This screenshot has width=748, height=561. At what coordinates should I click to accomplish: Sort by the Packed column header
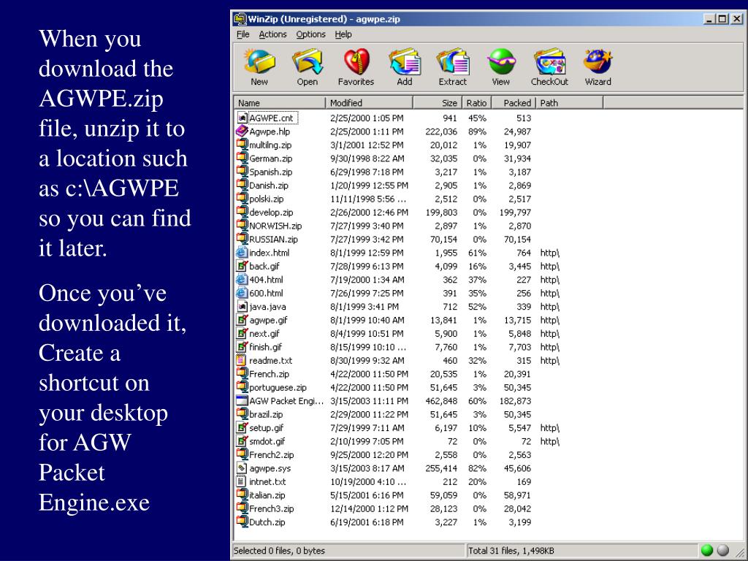(x=514, y=102)
